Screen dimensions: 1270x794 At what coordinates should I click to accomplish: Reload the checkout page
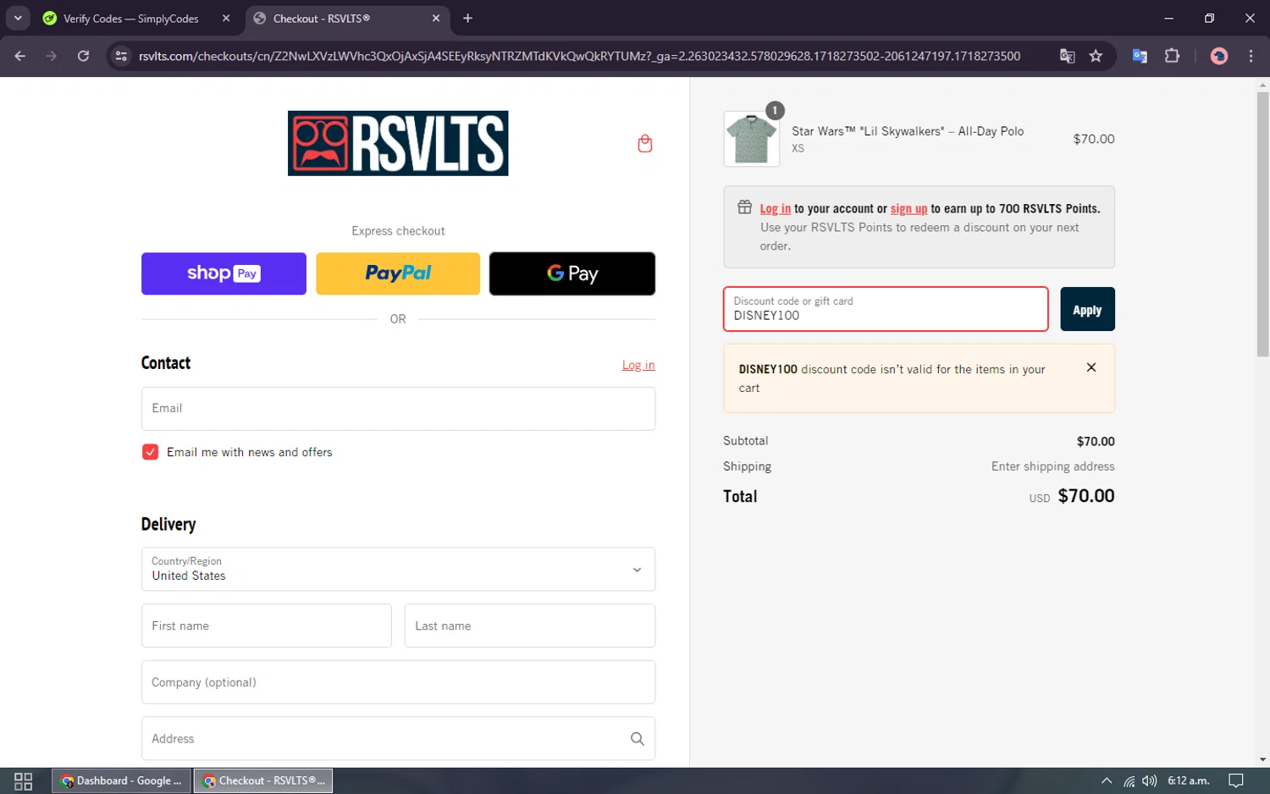point(83,56)
